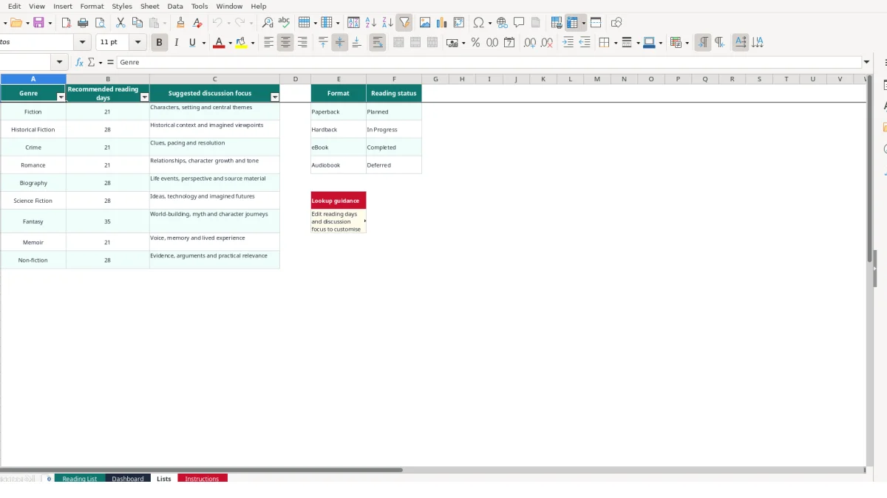Insert a hyperlink
The image size is (887, 498).
(x=502, y=23)
